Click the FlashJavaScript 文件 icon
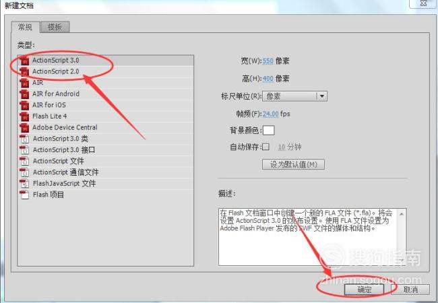438x303 pixels. pos(24,183)
